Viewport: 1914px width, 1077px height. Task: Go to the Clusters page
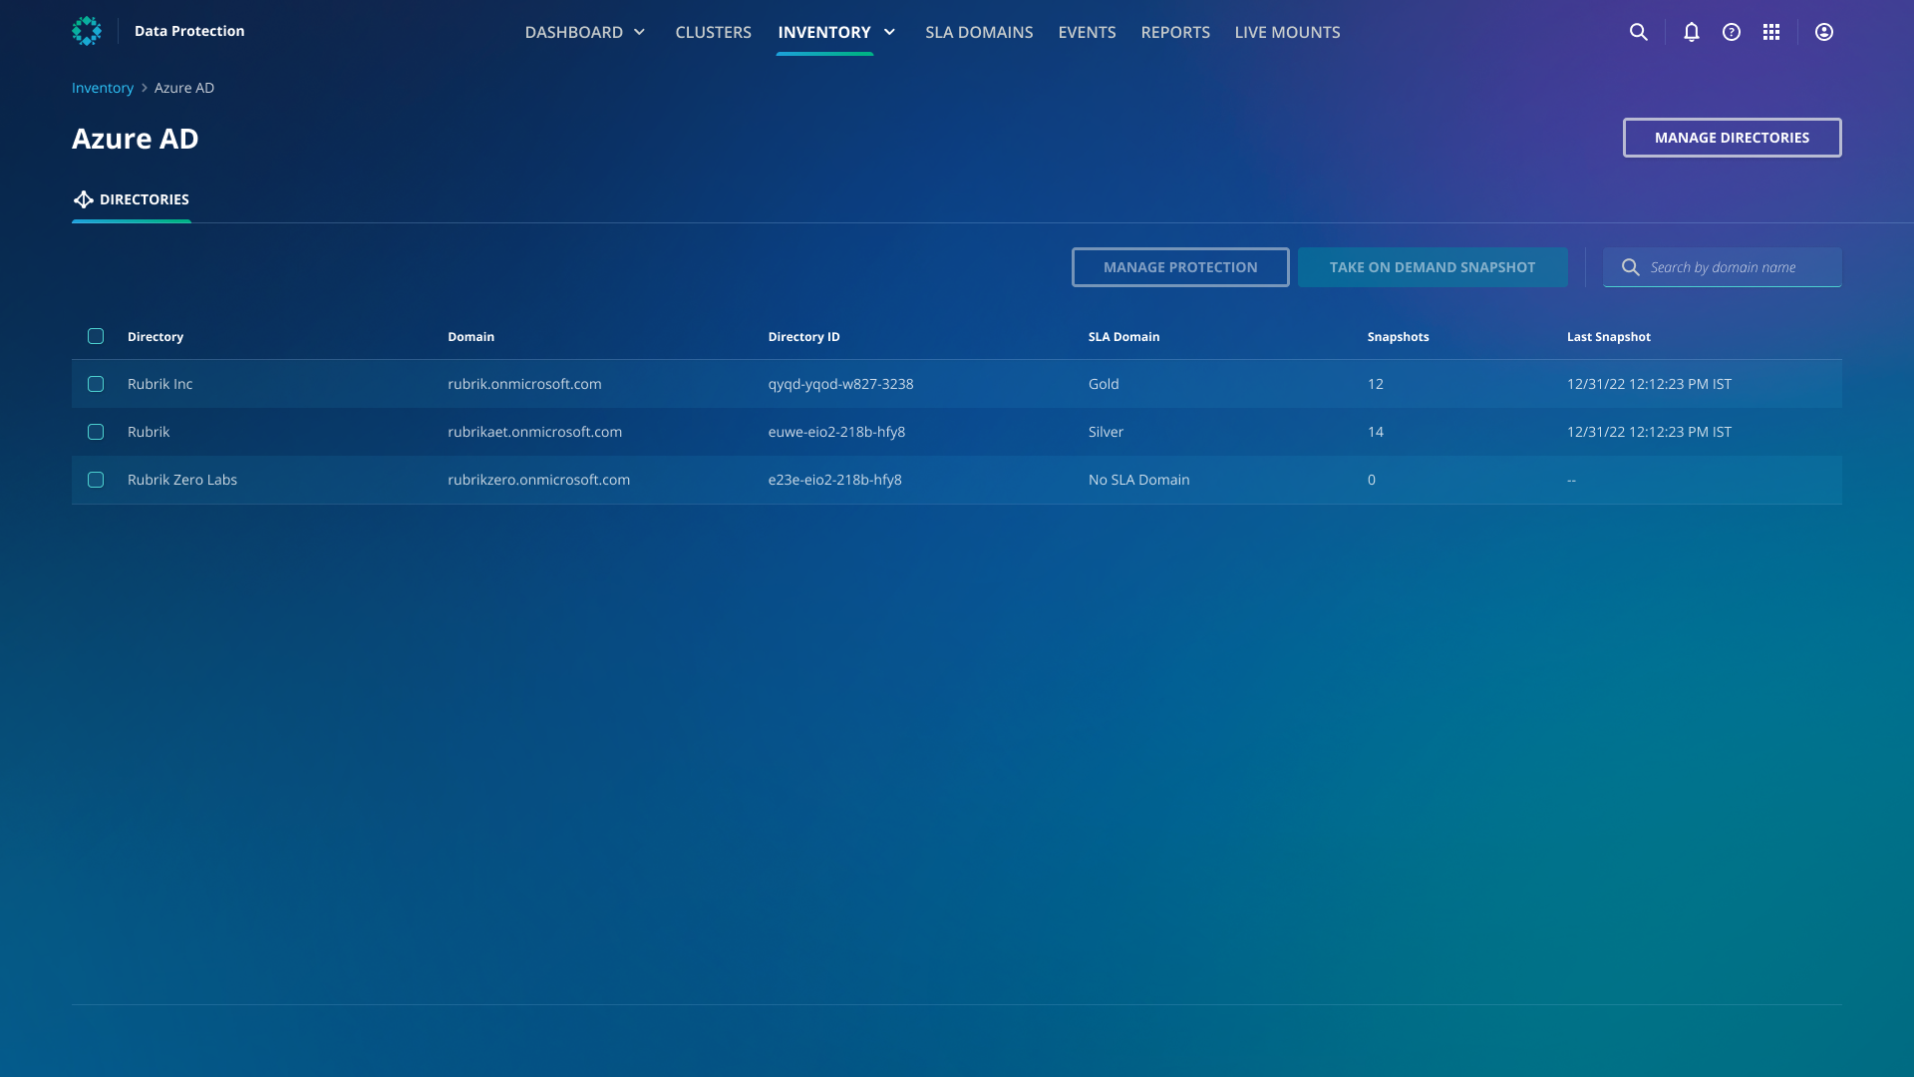coord(714,32)
